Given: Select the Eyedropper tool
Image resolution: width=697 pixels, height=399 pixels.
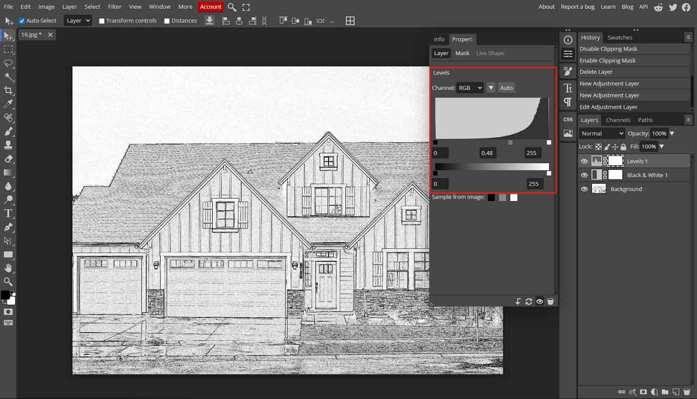Looking at the screenshot, I should pyautogui.click(x=8, y=102).
